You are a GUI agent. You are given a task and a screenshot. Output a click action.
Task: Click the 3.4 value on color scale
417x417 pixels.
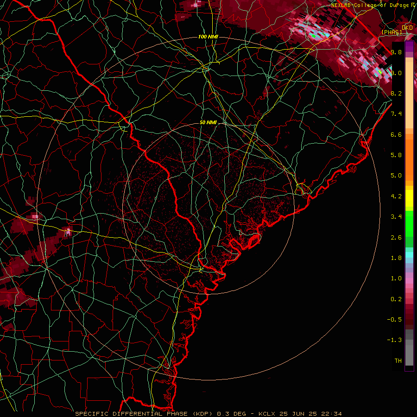click(x=396, y=217)
